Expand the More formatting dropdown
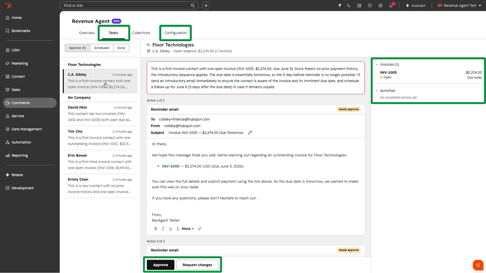The height and width of the screenshot is (273, 486). pos(188,229)
